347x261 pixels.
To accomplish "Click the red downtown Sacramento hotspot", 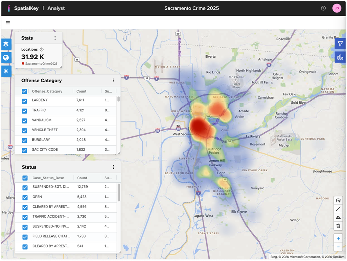I will (x=198, y=127).
